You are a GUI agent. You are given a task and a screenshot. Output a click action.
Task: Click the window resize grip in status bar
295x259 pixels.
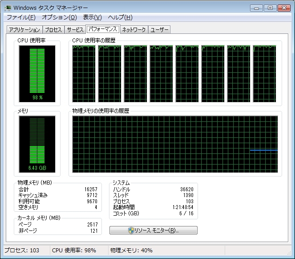coord(289,253)
